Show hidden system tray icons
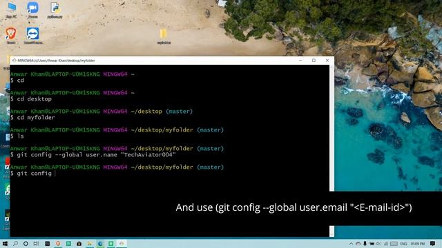442x248 pixels. [x=351, y=243]
